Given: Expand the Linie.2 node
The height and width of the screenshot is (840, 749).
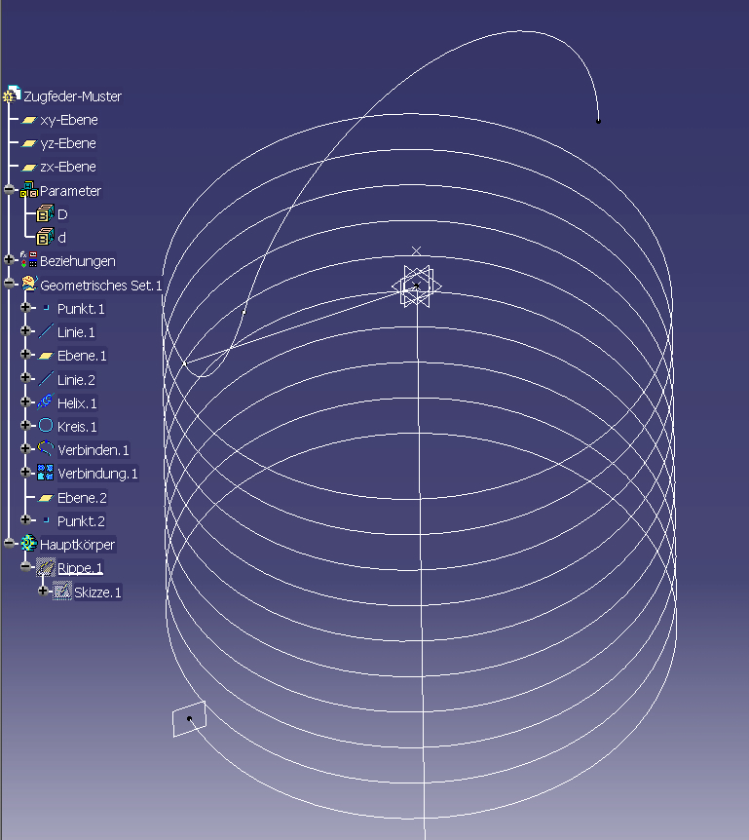Looking at the screenshot, I should coord(25,378).
